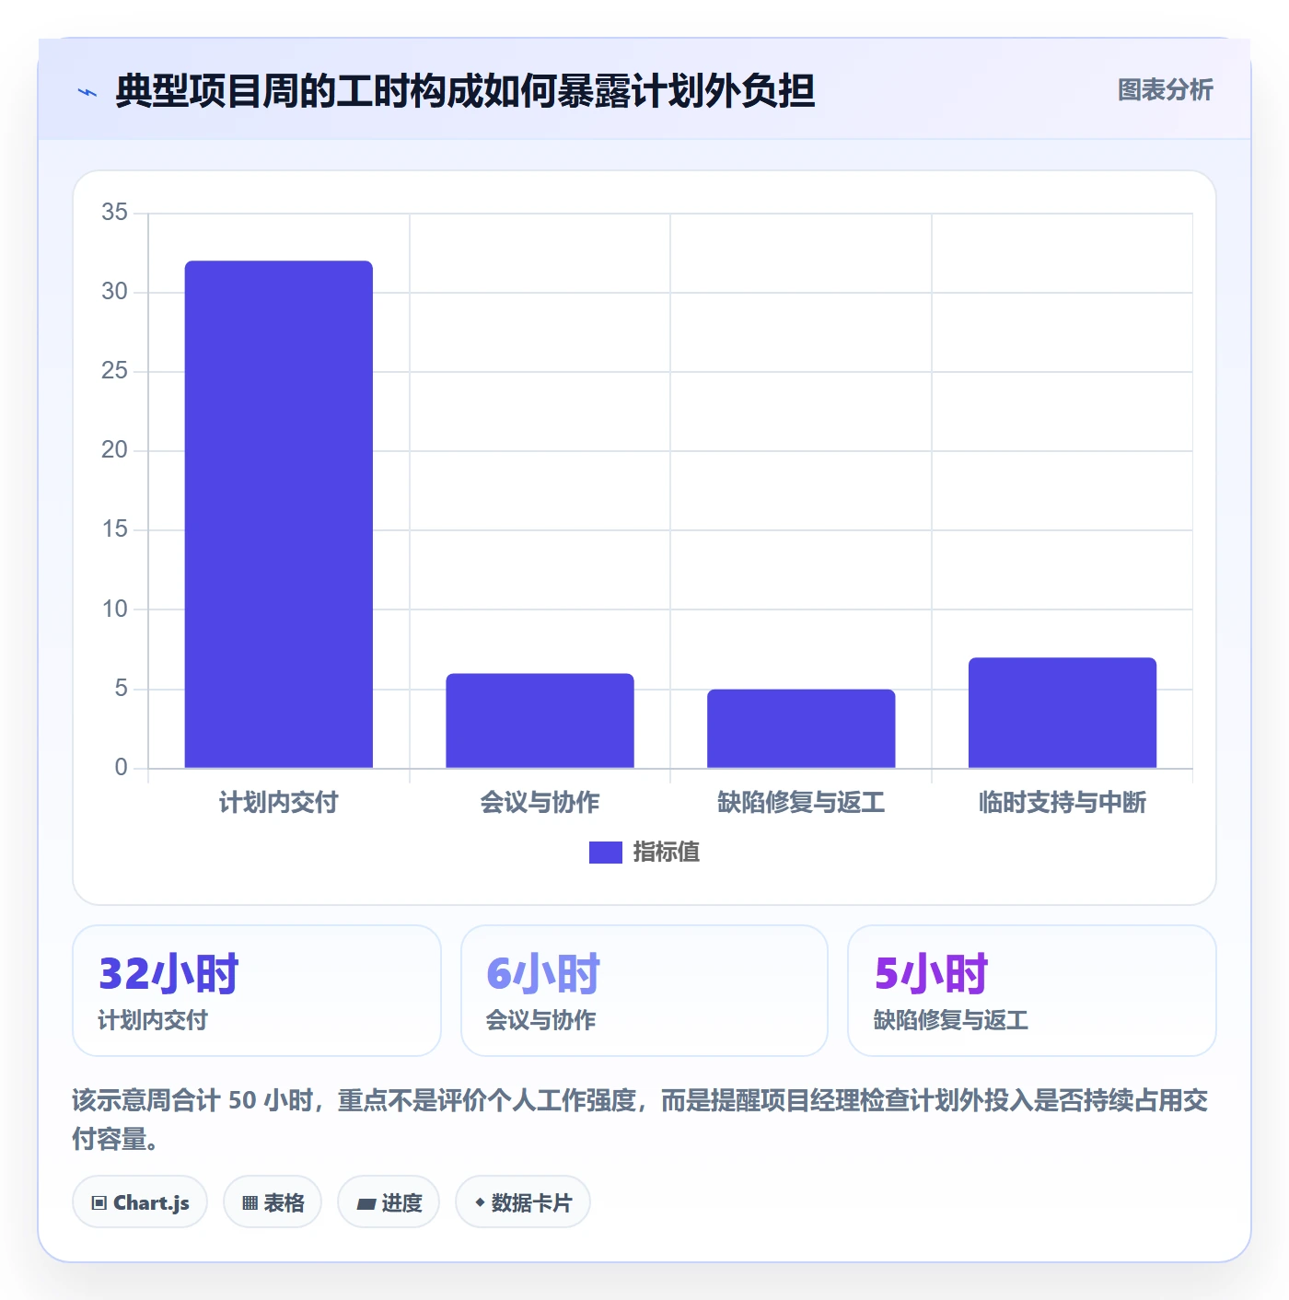Screen dimensions: 1289x1300
Task: Click the y-axis value 20
Action: (x=114, y=450)
